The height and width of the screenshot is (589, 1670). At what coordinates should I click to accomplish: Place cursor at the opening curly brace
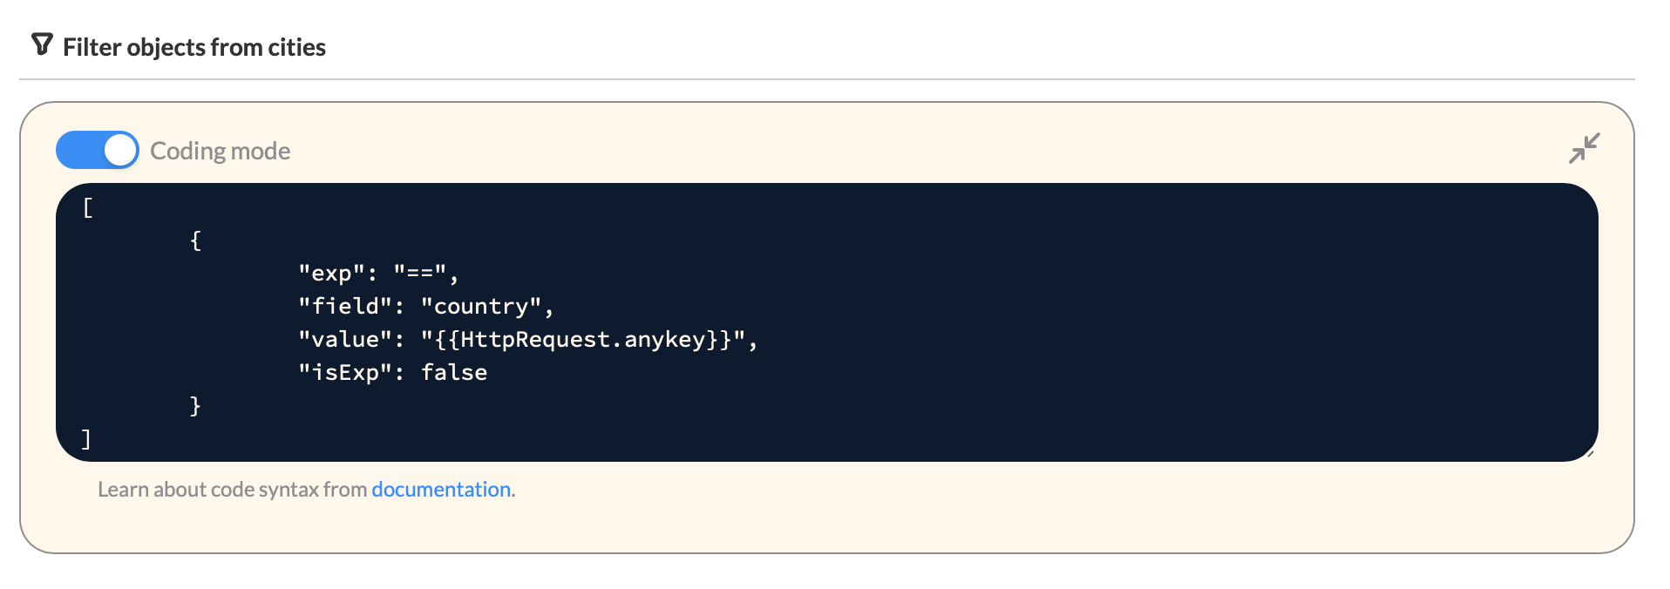pyautogui.click(x=195, y=240)
